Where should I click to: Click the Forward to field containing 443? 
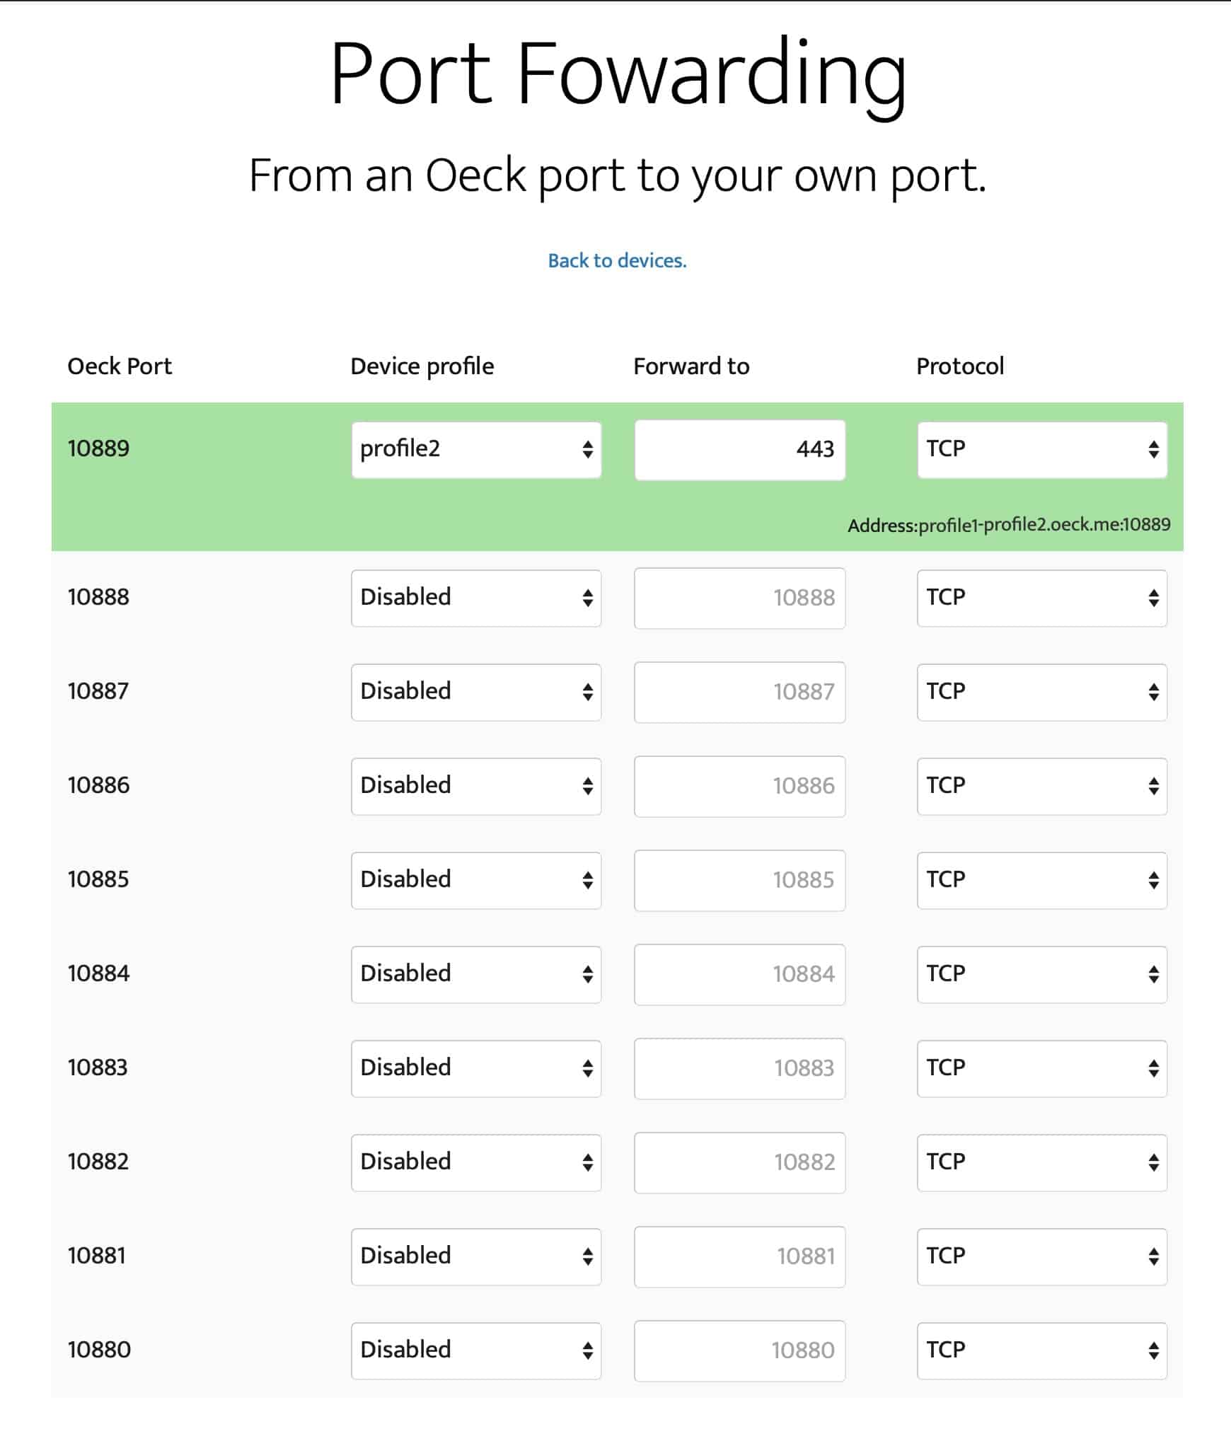740,450
